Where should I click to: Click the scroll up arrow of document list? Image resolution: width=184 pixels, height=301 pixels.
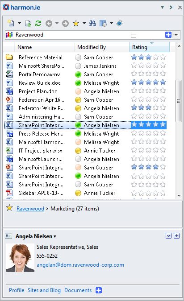[179, 46]
